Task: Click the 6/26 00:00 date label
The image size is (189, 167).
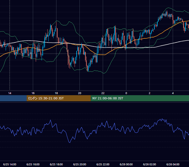Action: [x=126, y=164]
